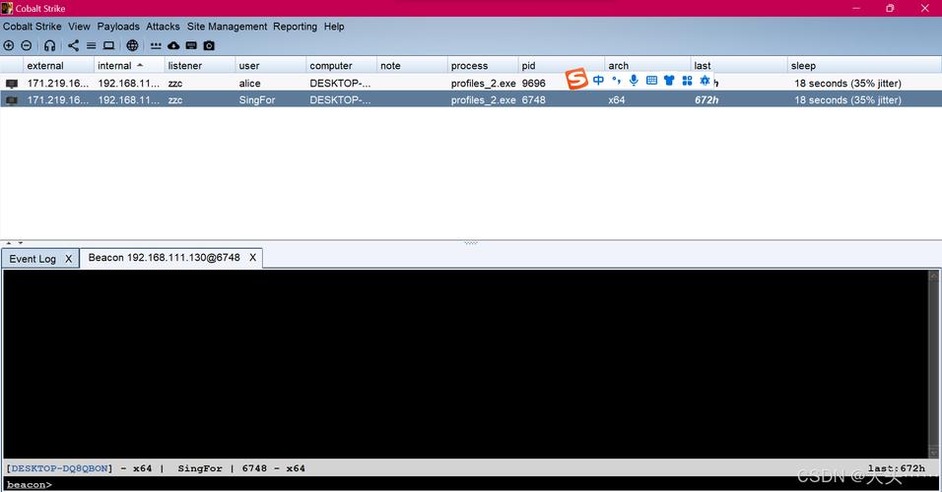Select the user cell SingFor
The width and height of the screenshot is (942, 492).
(256, 100)
